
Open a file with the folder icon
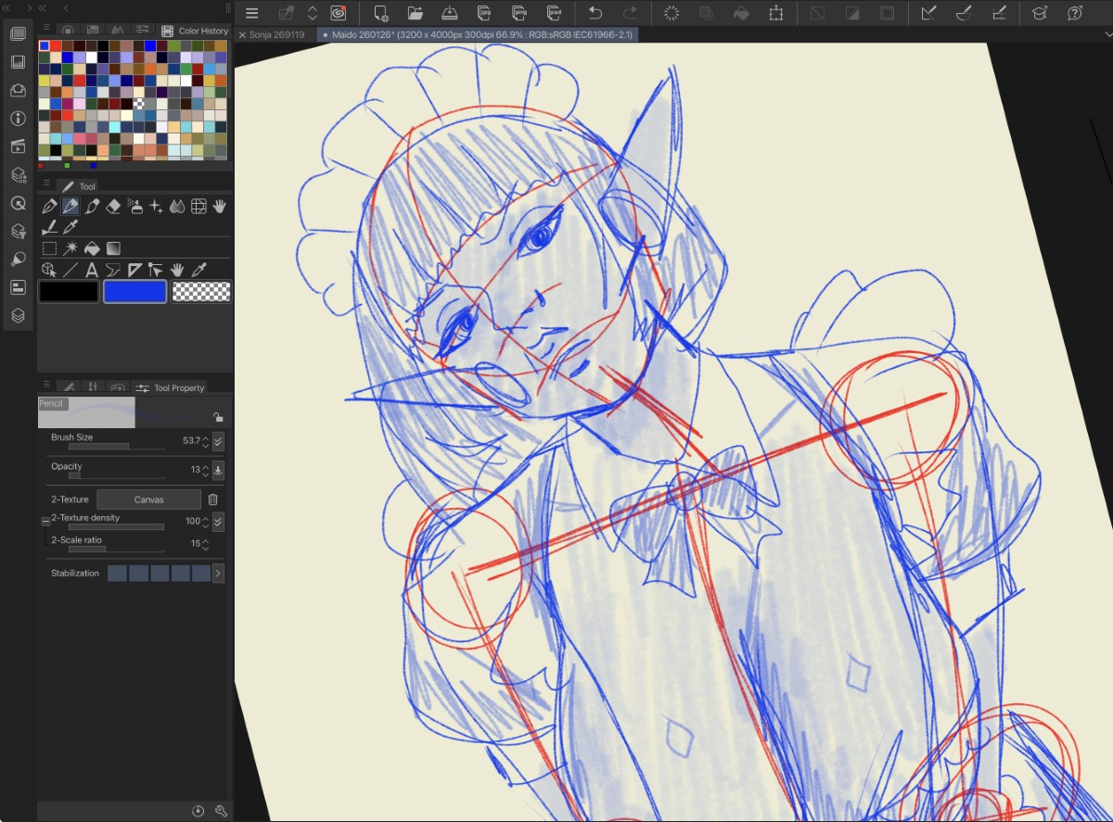[x=415, y=13]
